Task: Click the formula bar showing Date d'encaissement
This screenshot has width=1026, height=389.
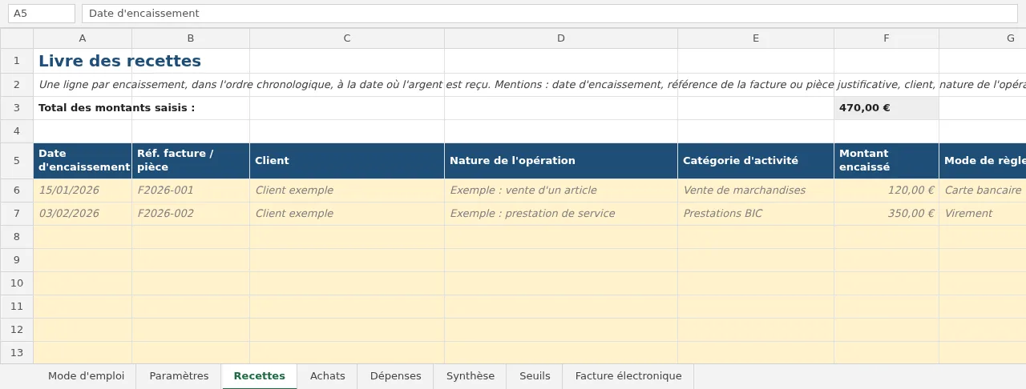Action: [549, 14]
